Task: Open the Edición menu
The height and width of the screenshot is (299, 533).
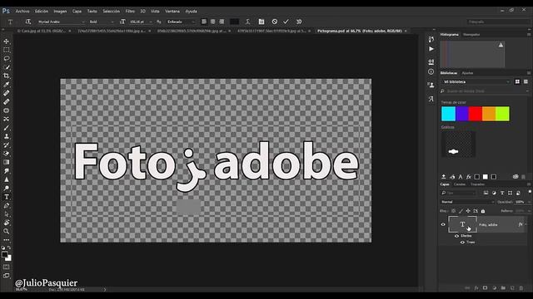Action: [x=42, y=11]
